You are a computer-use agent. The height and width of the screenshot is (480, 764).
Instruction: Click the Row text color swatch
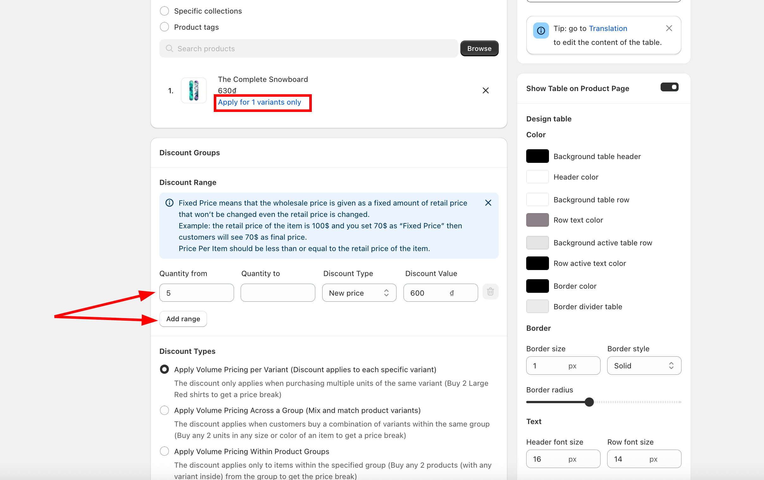pos(537,220)
